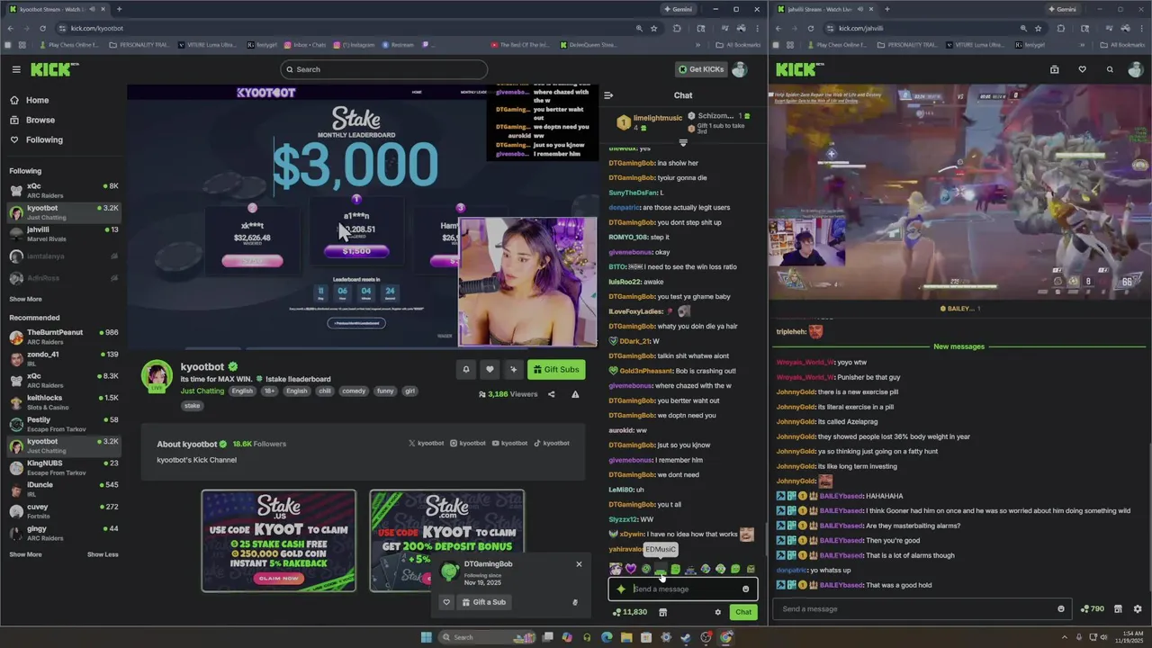This screenshot has height=648, width=1152.
Task: Report the stream using warning triangle icon
Action: click(x=575, y=394)
